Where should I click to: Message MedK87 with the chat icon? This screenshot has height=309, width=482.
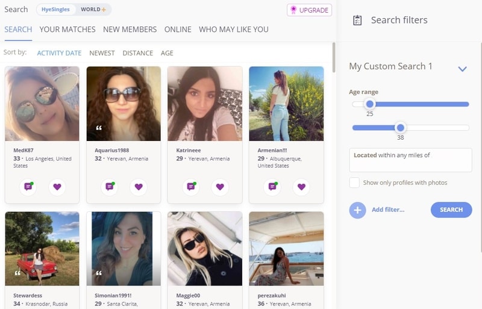(x=28, y=187)
